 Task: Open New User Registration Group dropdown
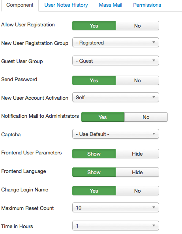116,43
